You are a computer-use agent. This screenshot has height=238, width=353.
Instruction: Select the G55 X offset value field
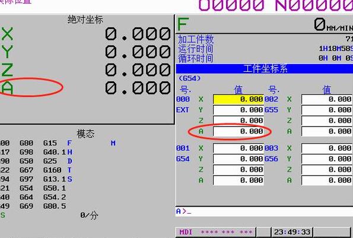327,99
